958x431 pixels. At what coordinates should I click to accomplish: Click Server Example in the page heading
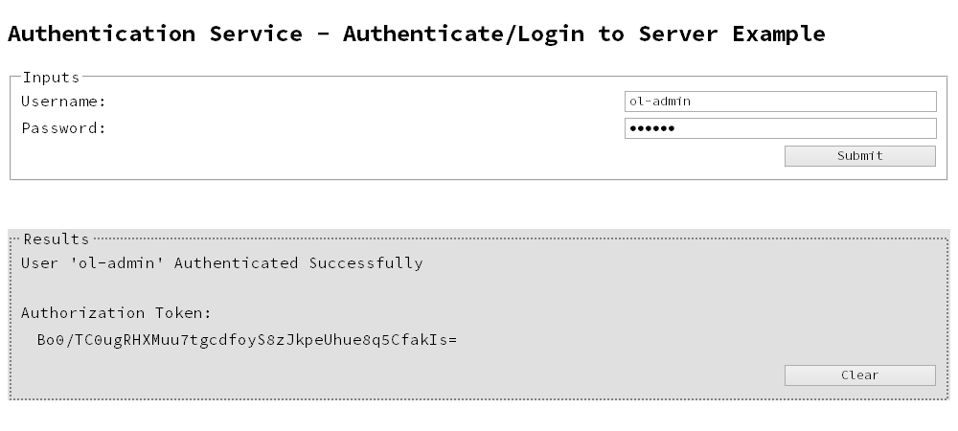pyautogui.click(x=732, y=33)
